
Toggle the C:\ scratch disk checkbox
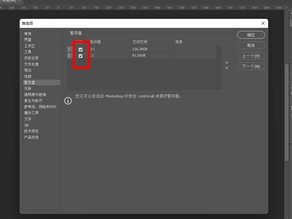coord(81,56)
